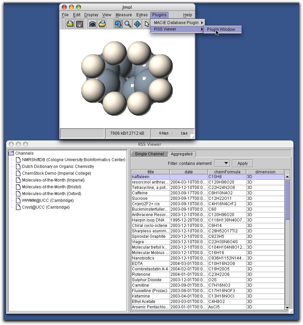Open a file using the folder icon
Screen dimensions: 303x325
[x=70, y=24]
